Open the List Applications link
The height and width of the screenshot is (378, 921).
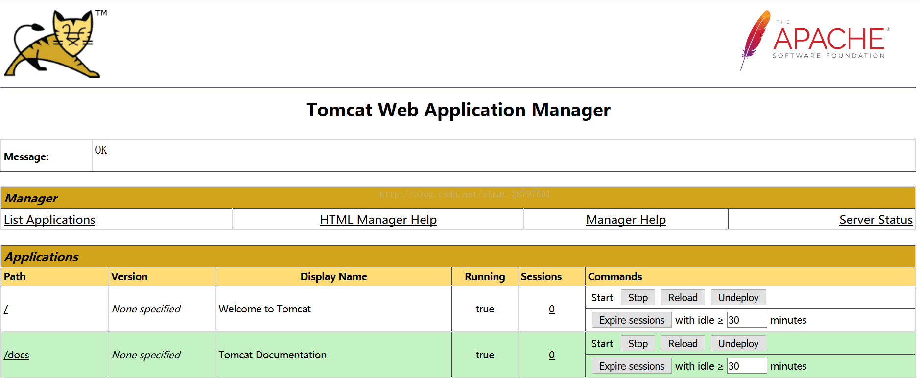coord(49,220)
